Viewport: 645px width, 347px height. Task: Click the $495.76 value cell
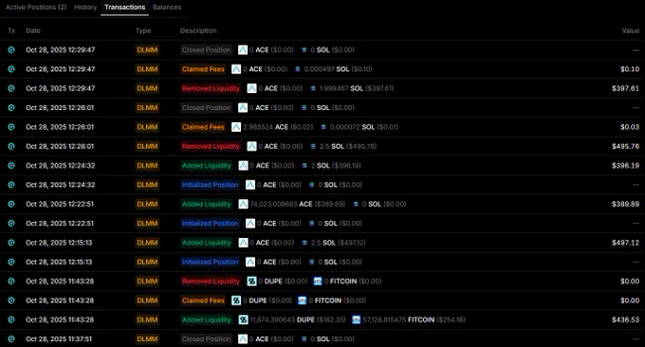coord(625,146)
